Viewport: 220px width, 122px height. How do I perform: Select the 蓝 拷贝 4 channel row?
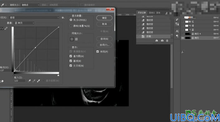[x=200, y=34]
